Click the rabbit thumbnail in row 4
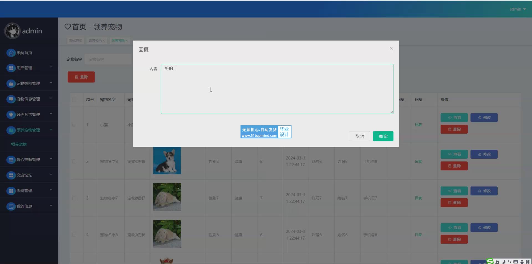 coord(167,233)
